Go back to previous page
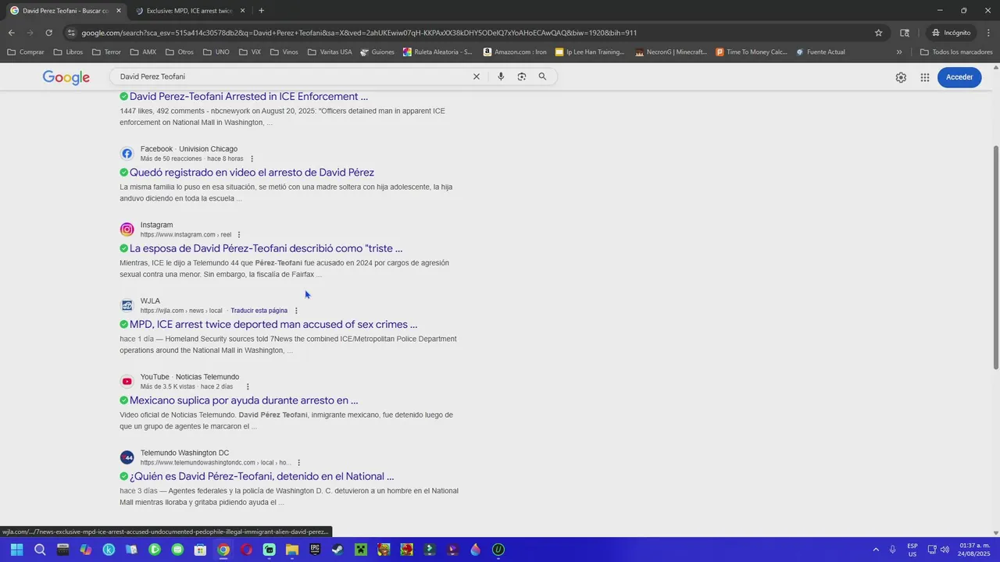This screenshot has width=1000, height=562. pos(11,33)
